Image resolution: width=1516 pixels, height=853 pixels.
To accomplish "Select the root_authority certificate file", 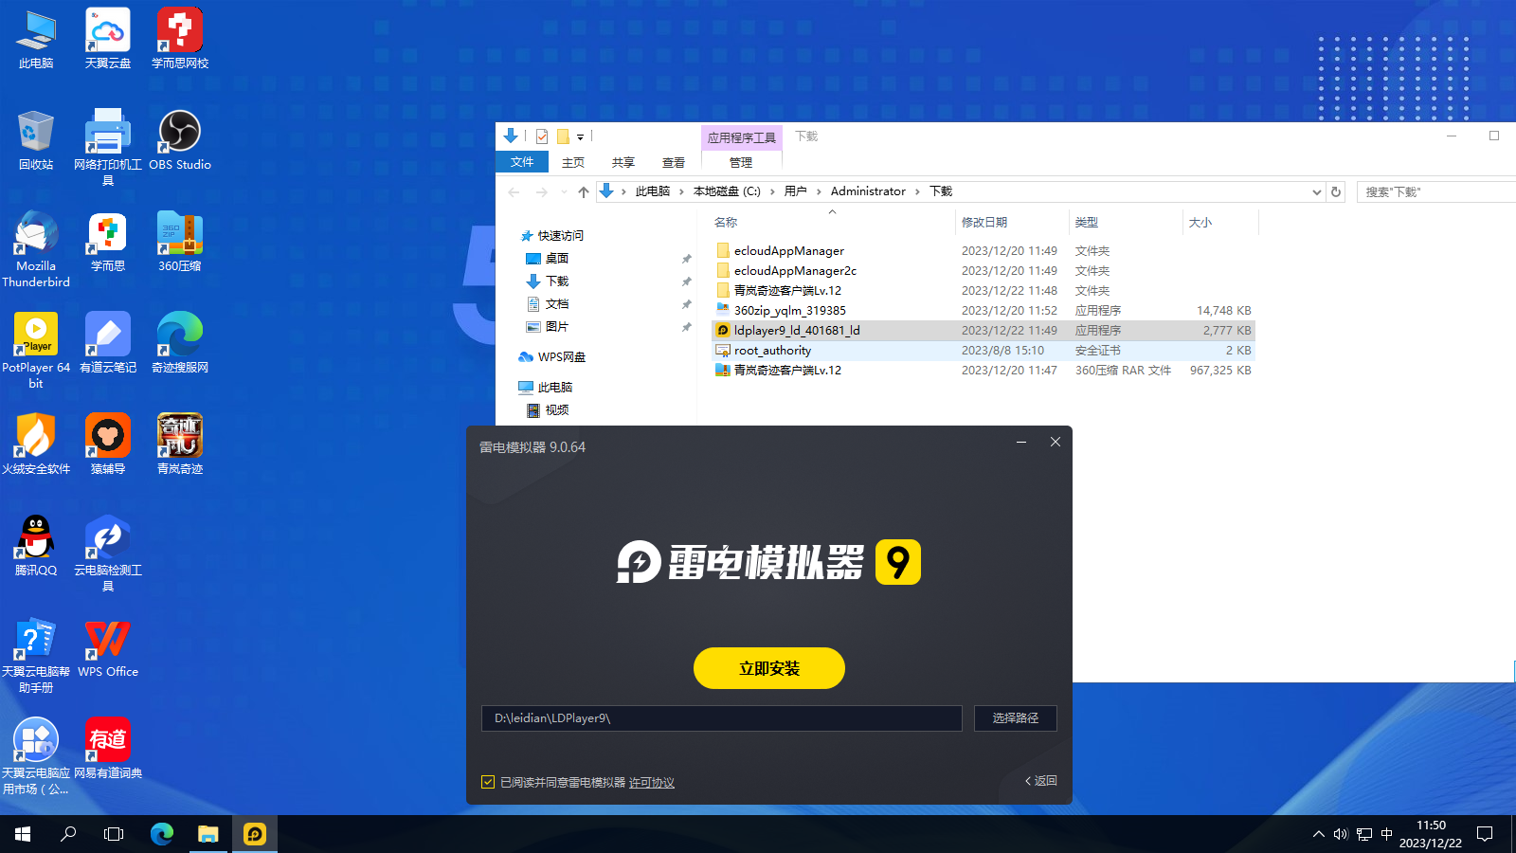I will [772, 351].
